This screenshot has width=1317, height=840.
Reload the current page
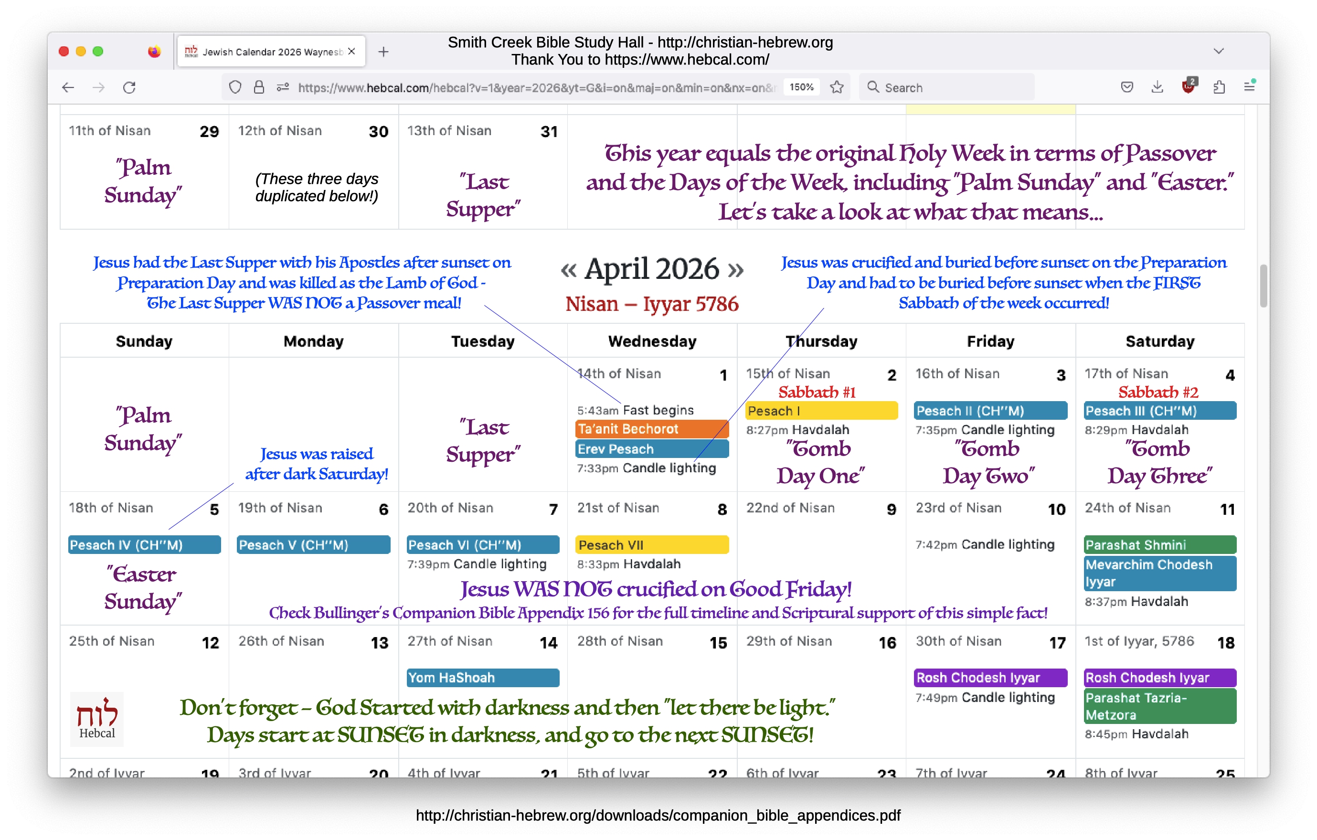click(x=129, y=87)
